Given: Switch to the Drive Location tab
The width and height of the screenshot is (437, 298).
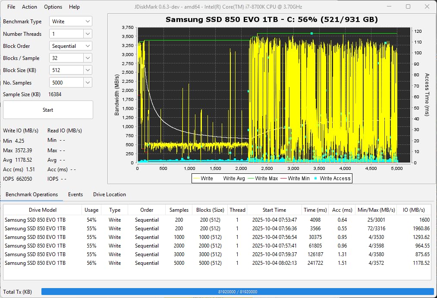Looking at the screenshot, I should point(109,194).
